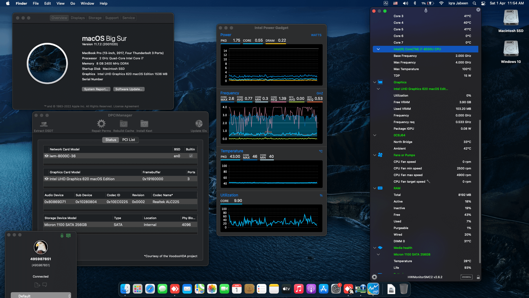Toggle visibility of Intel UHD Graphics 620 entry

pos(46,179)
